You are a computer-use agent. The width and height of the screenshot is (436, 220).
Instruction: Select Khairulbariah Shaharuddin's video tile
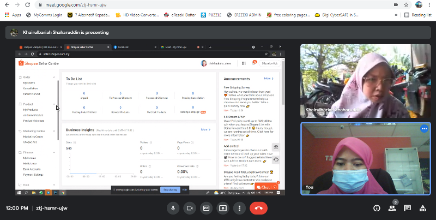365,81
